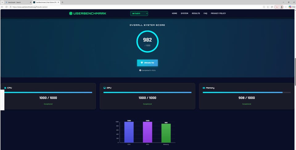Click the memory icon in the Memory card
The width and height of the screenshot is (296, 150).
(x=204, y=88)
